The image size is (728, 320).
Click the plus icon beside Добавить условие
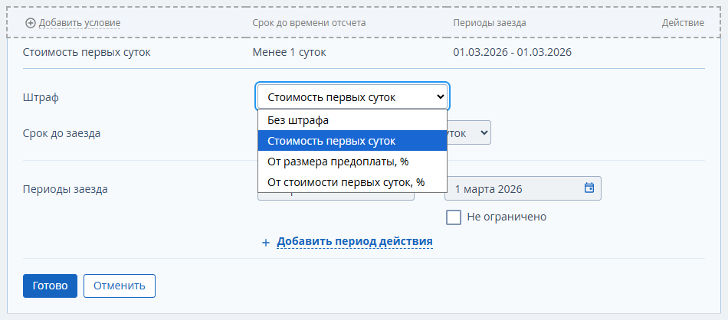click(31, 23)
